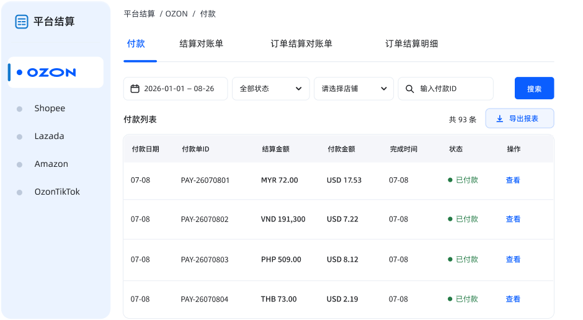Select OZON logo in the sidebar
583x320 pixels.
[51, 73]
